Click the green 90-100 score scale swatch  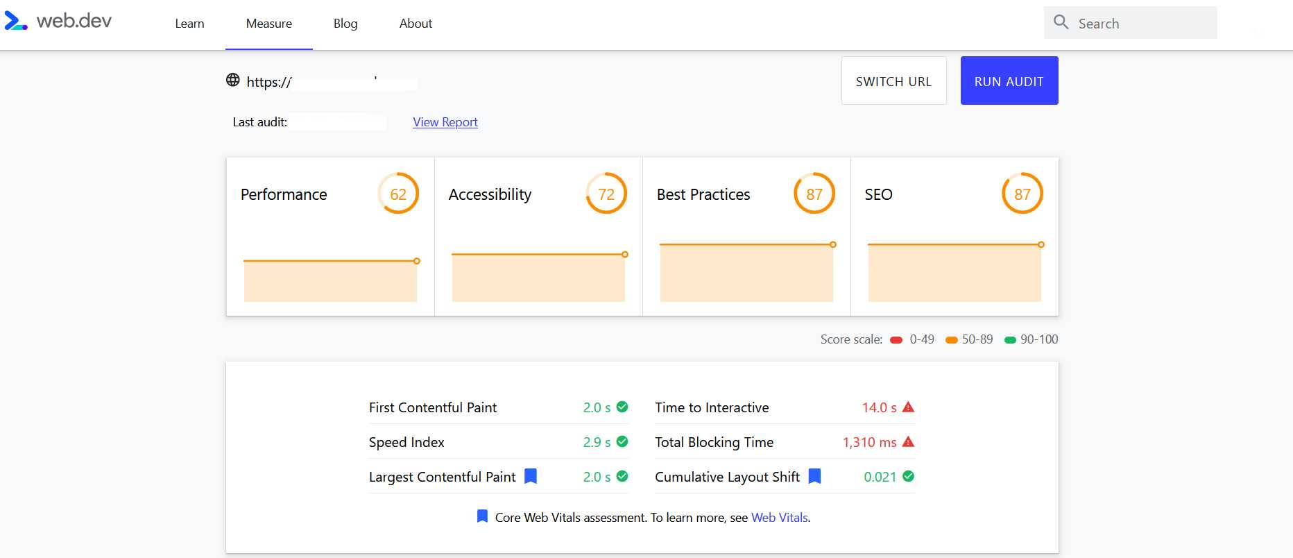[x=1010, y=339]
